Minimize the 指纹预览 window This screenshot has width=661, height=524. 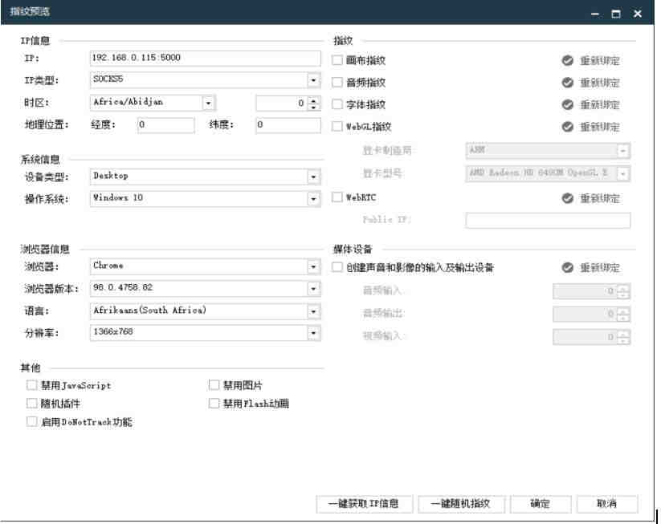point(595,14)
